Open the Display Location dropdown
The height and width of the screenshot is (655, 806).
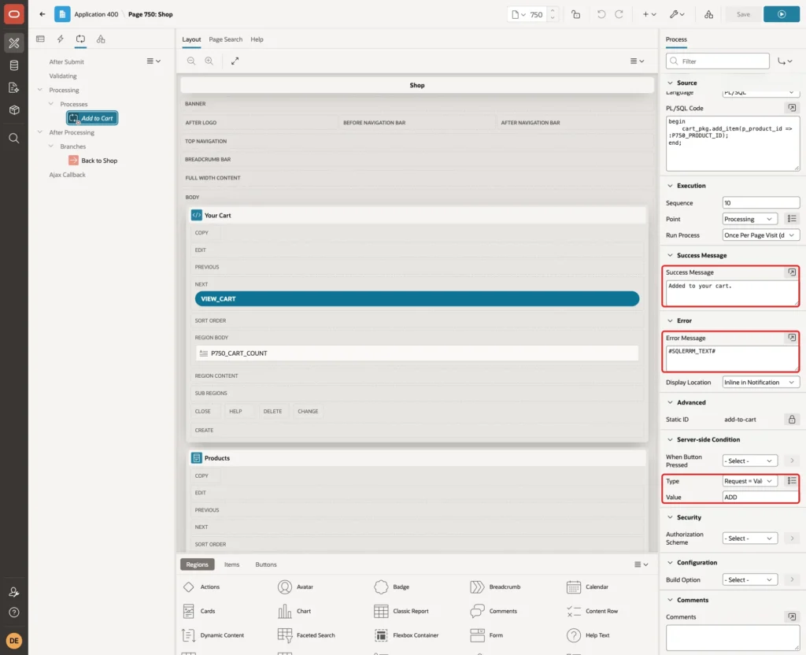(760, 383)
